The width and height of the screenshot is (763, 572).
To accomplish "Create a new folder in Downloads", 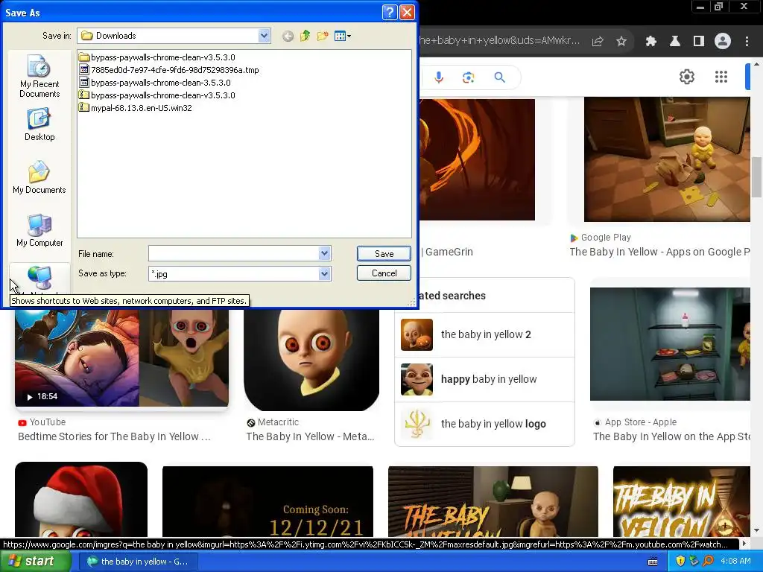I will coord(322,36).
